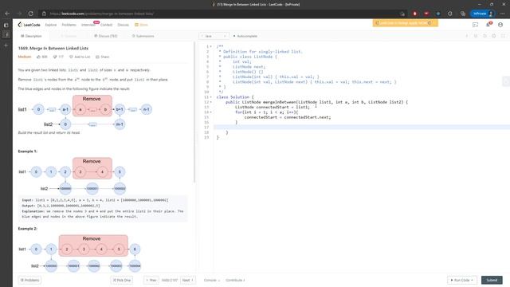Click the browser forward arrow
The image size is (510, 287).
[19, 14]
